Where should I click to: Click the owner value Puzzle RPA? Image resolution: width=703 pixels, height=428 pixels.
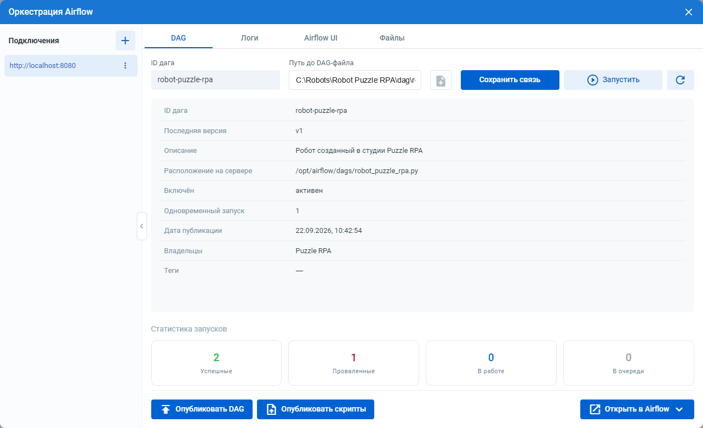click(313, 251)
